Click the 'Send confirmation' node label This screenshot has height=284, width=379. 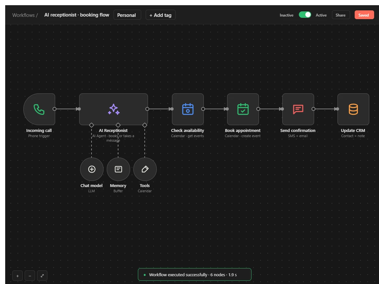(298, 130)
